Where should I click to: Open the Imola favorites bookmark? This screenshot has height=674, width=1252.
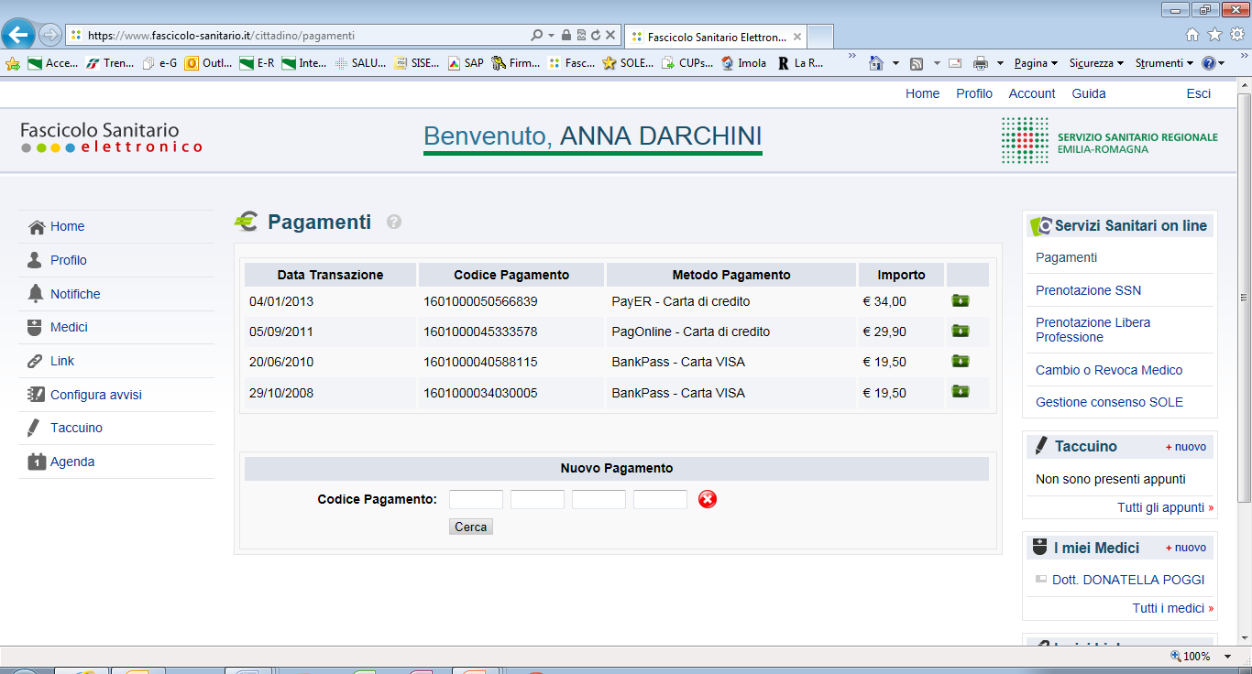click(x=744, y=63)
